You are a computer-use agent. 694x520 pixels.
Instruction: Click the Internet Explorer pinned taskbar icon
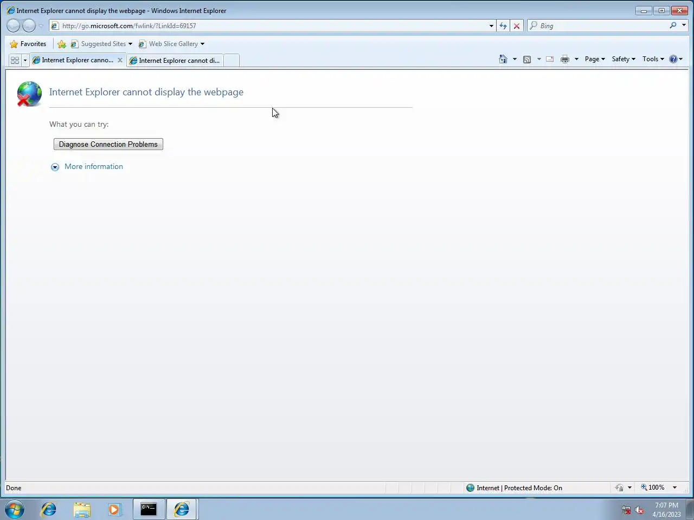coord(49,509)
